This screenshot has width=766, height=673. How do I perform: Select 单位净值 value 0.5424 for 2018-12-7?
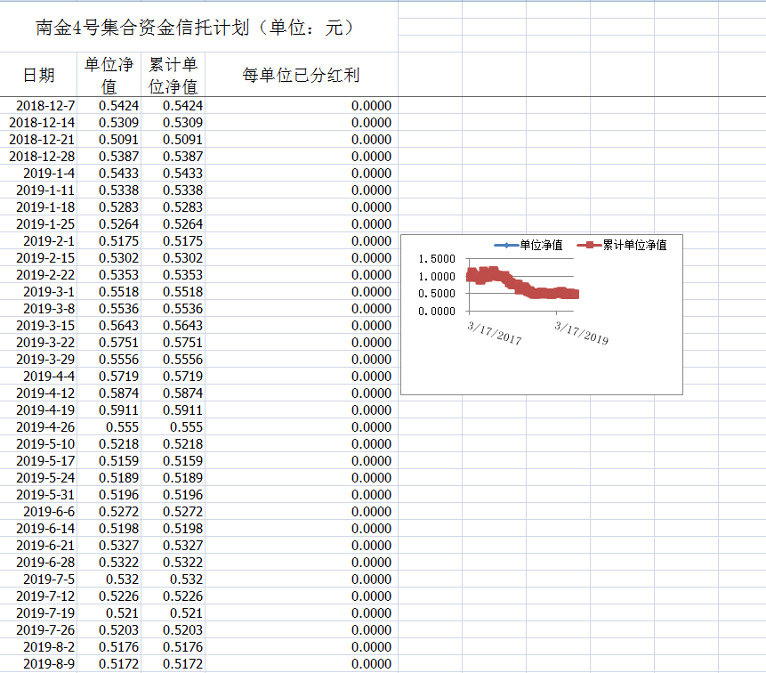click(x=109, y=106)
